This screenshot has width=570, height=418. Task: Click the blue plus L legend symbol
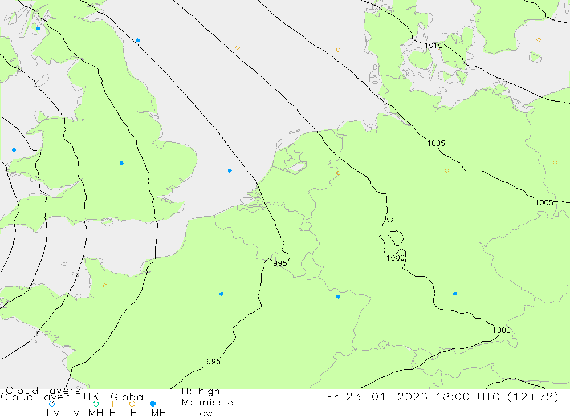(28, 404)
